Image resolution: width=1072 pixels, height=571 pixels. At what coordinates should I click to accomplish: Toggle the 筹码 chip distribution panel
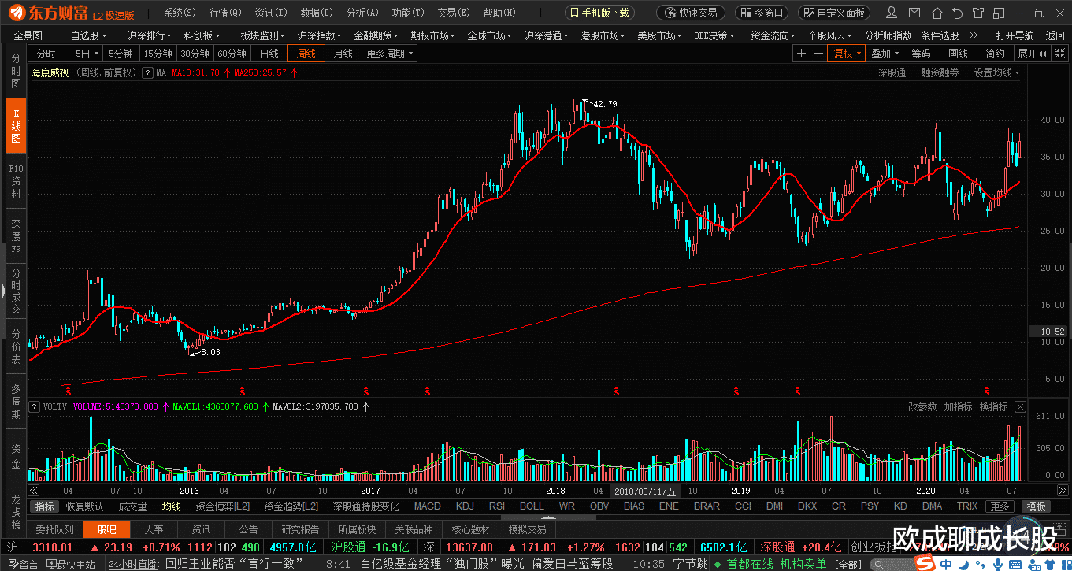click(921, 54)
